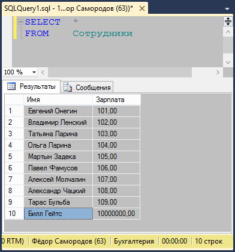235x252 pixels.
Task: Switch to the Результаты tab
Action: click(x=32, y=86)
